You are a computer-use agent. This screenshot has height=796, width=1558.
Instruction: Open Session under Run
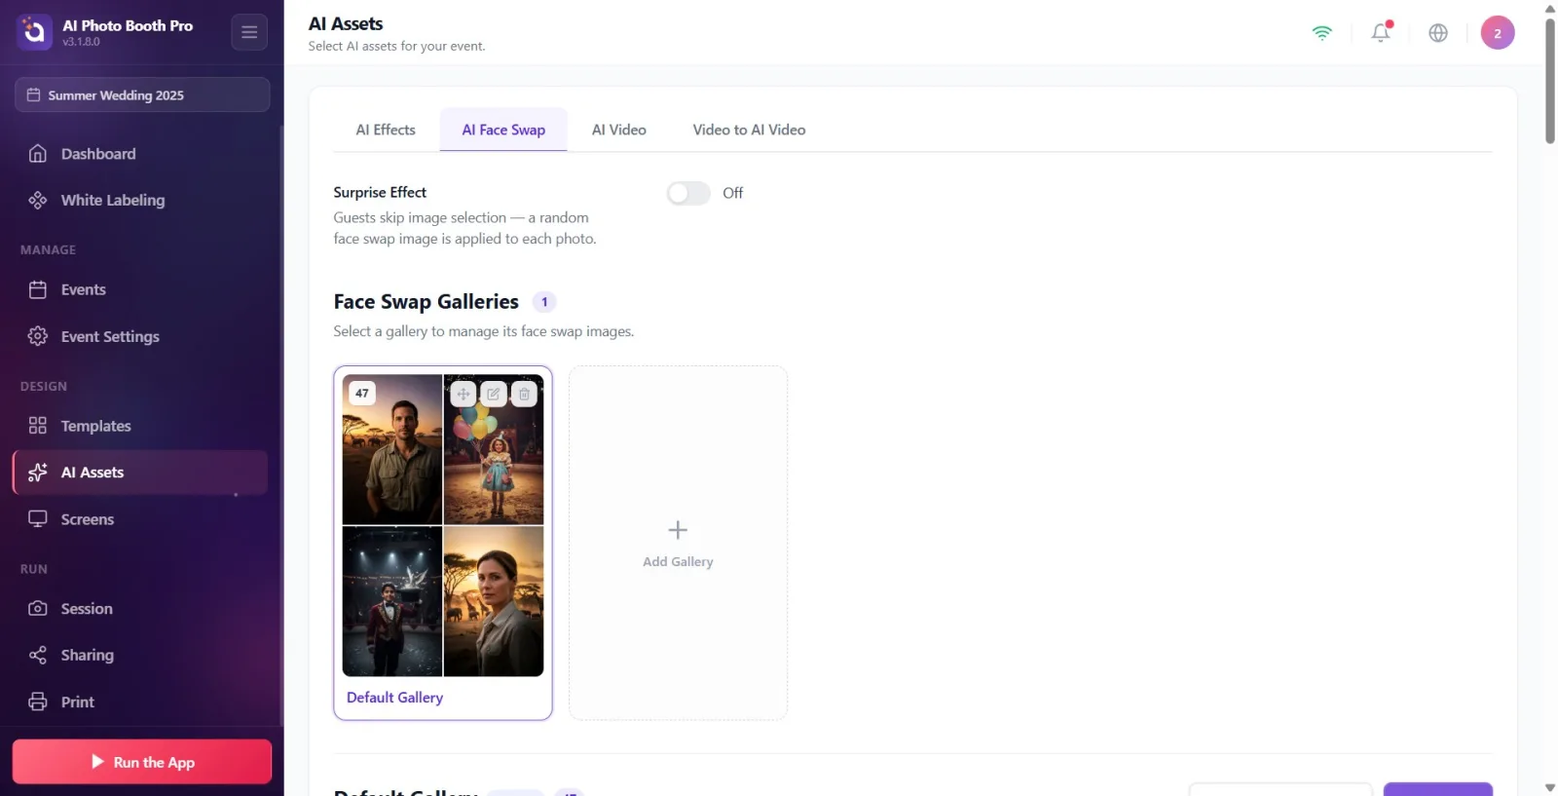click(140, 609)
